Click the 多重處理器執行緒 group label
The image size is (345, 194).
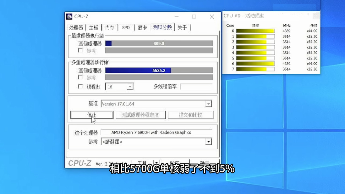(90, 62)
